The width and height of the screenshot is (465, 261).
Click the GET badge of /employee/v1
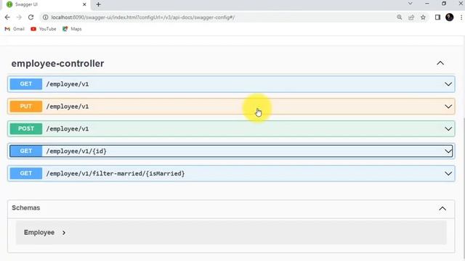(26, 84)
